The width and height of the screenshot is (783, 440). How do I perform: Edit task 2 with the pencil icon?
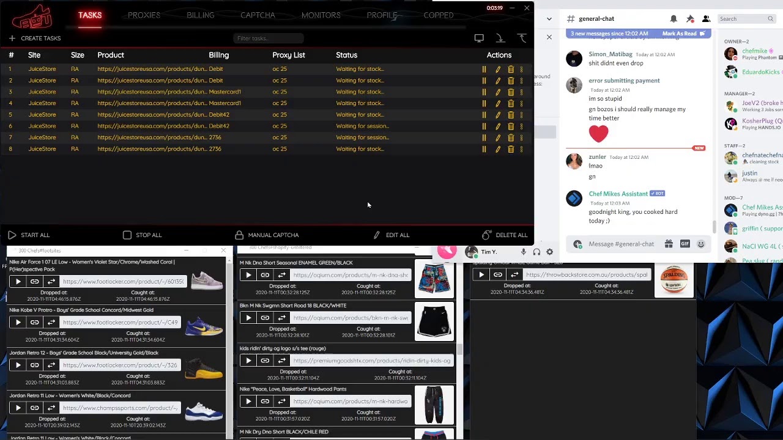[497, 81]
